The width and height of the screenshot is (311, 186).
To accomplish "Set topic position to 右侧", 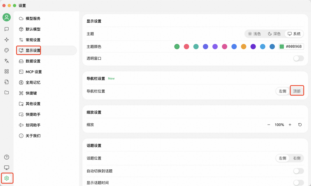I will (x=297, y=158).
